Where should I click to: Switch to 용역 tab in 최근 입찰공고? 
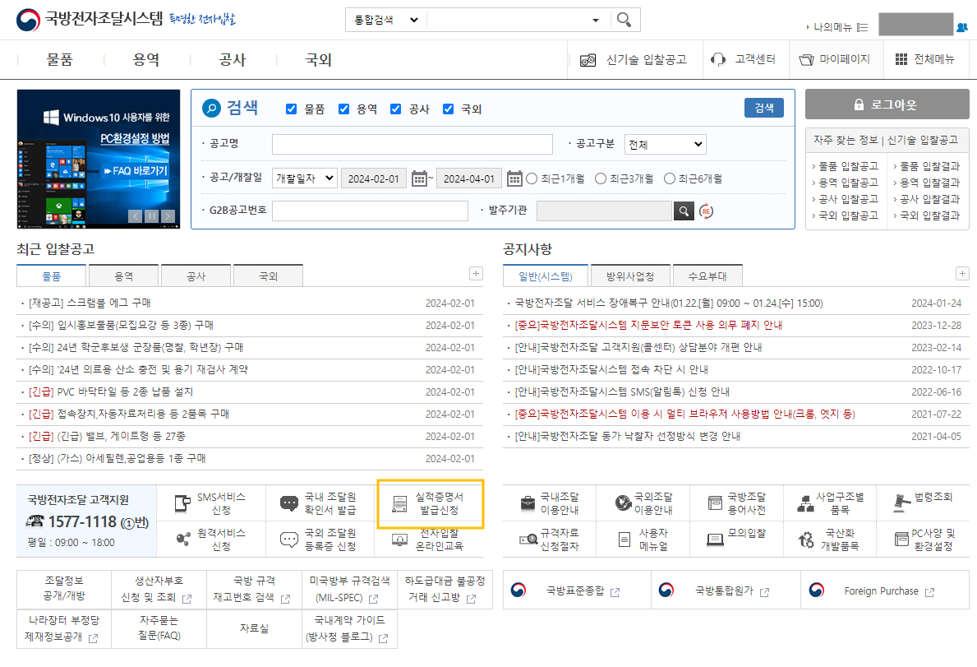pyautogui.click(x=124, y=276)
